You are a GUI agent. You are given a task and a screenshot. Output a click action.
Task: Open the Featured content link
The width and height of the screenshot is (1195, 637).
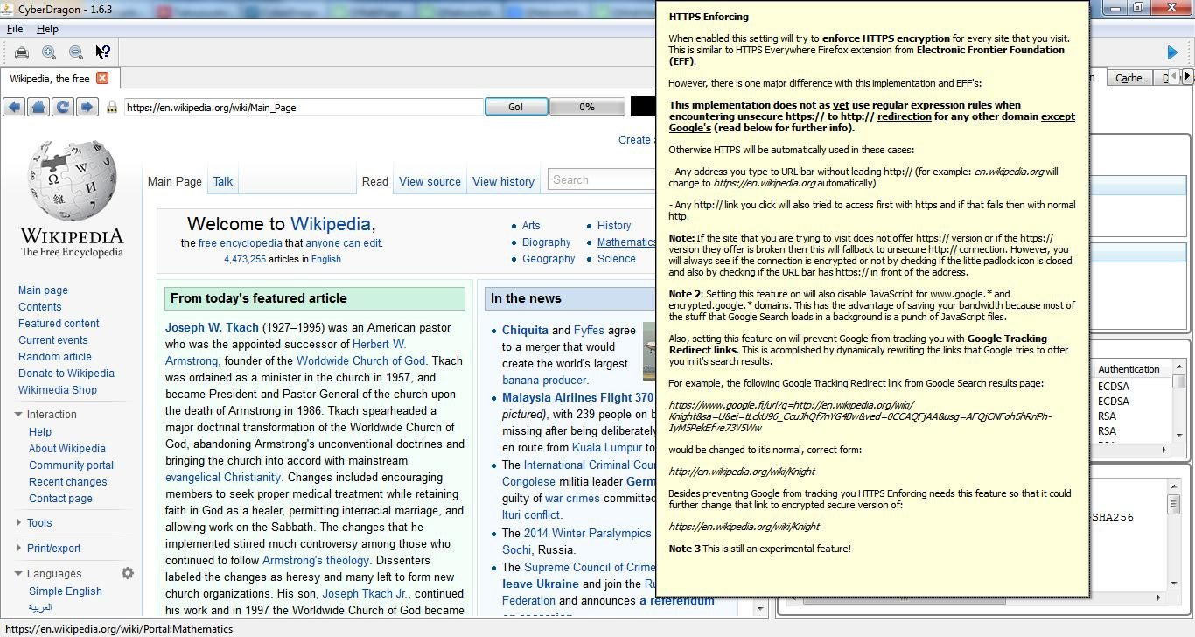(x=59, y=323)
